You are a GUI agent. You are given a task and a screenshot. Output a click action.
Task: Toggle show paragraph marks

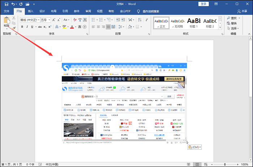[x=147, y=20]
